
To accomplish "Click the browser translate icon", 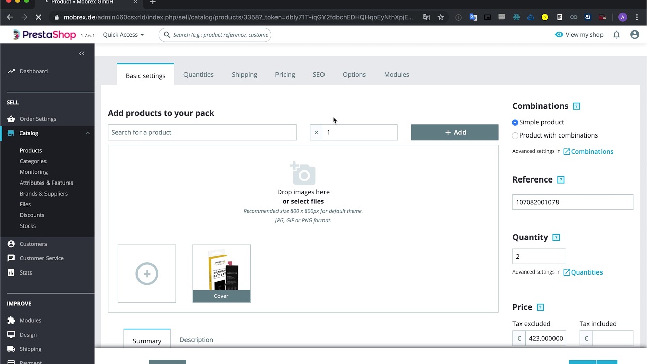I will coord(426,17).
